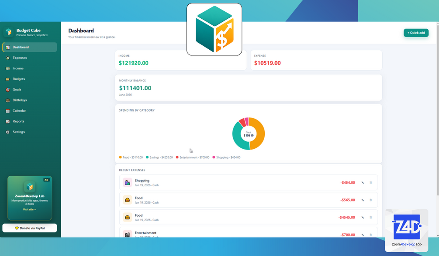
Task: Click the scrollbar down arrow at the bottom right
Action: (x=438, y=236)
